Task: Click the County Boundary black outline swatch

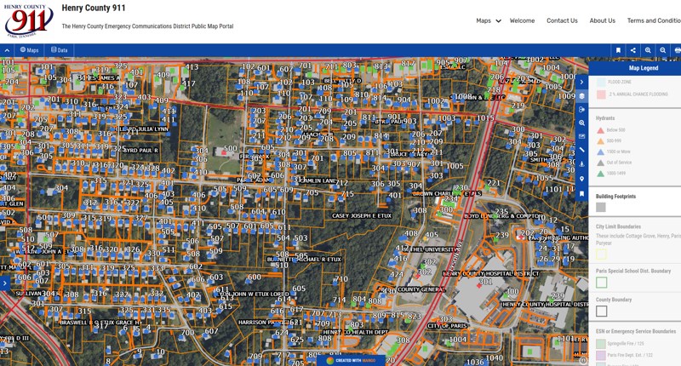Action: pos(602,312)
